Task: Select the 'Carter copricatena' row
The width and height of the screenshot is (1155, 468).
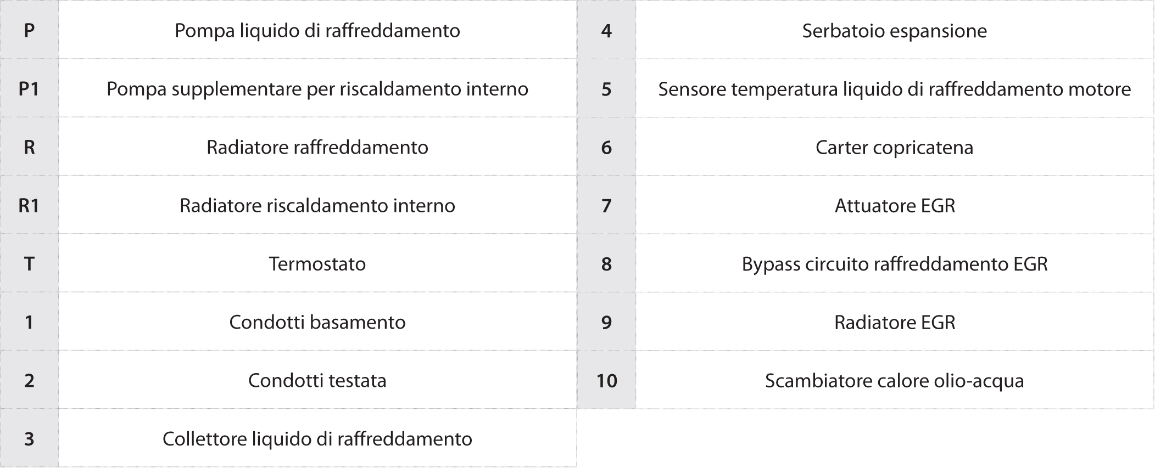Action: [866, 146]
